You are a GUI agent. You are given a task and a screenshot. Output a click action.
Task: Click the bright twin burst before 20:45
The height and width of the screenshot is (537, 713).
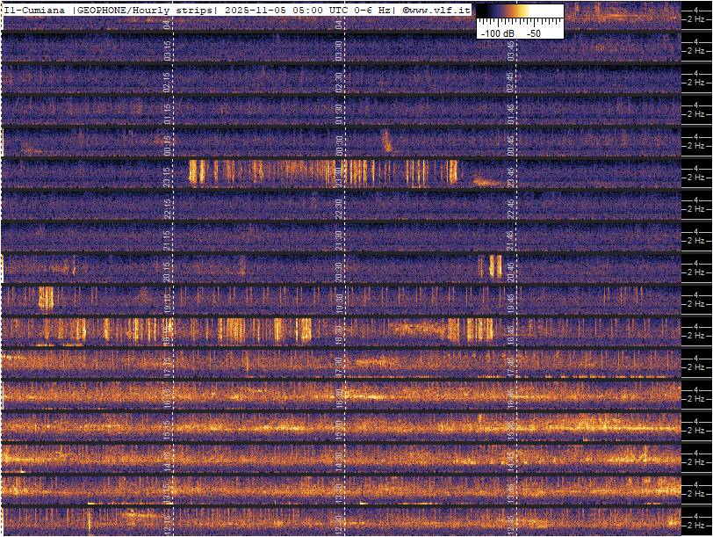494,265
